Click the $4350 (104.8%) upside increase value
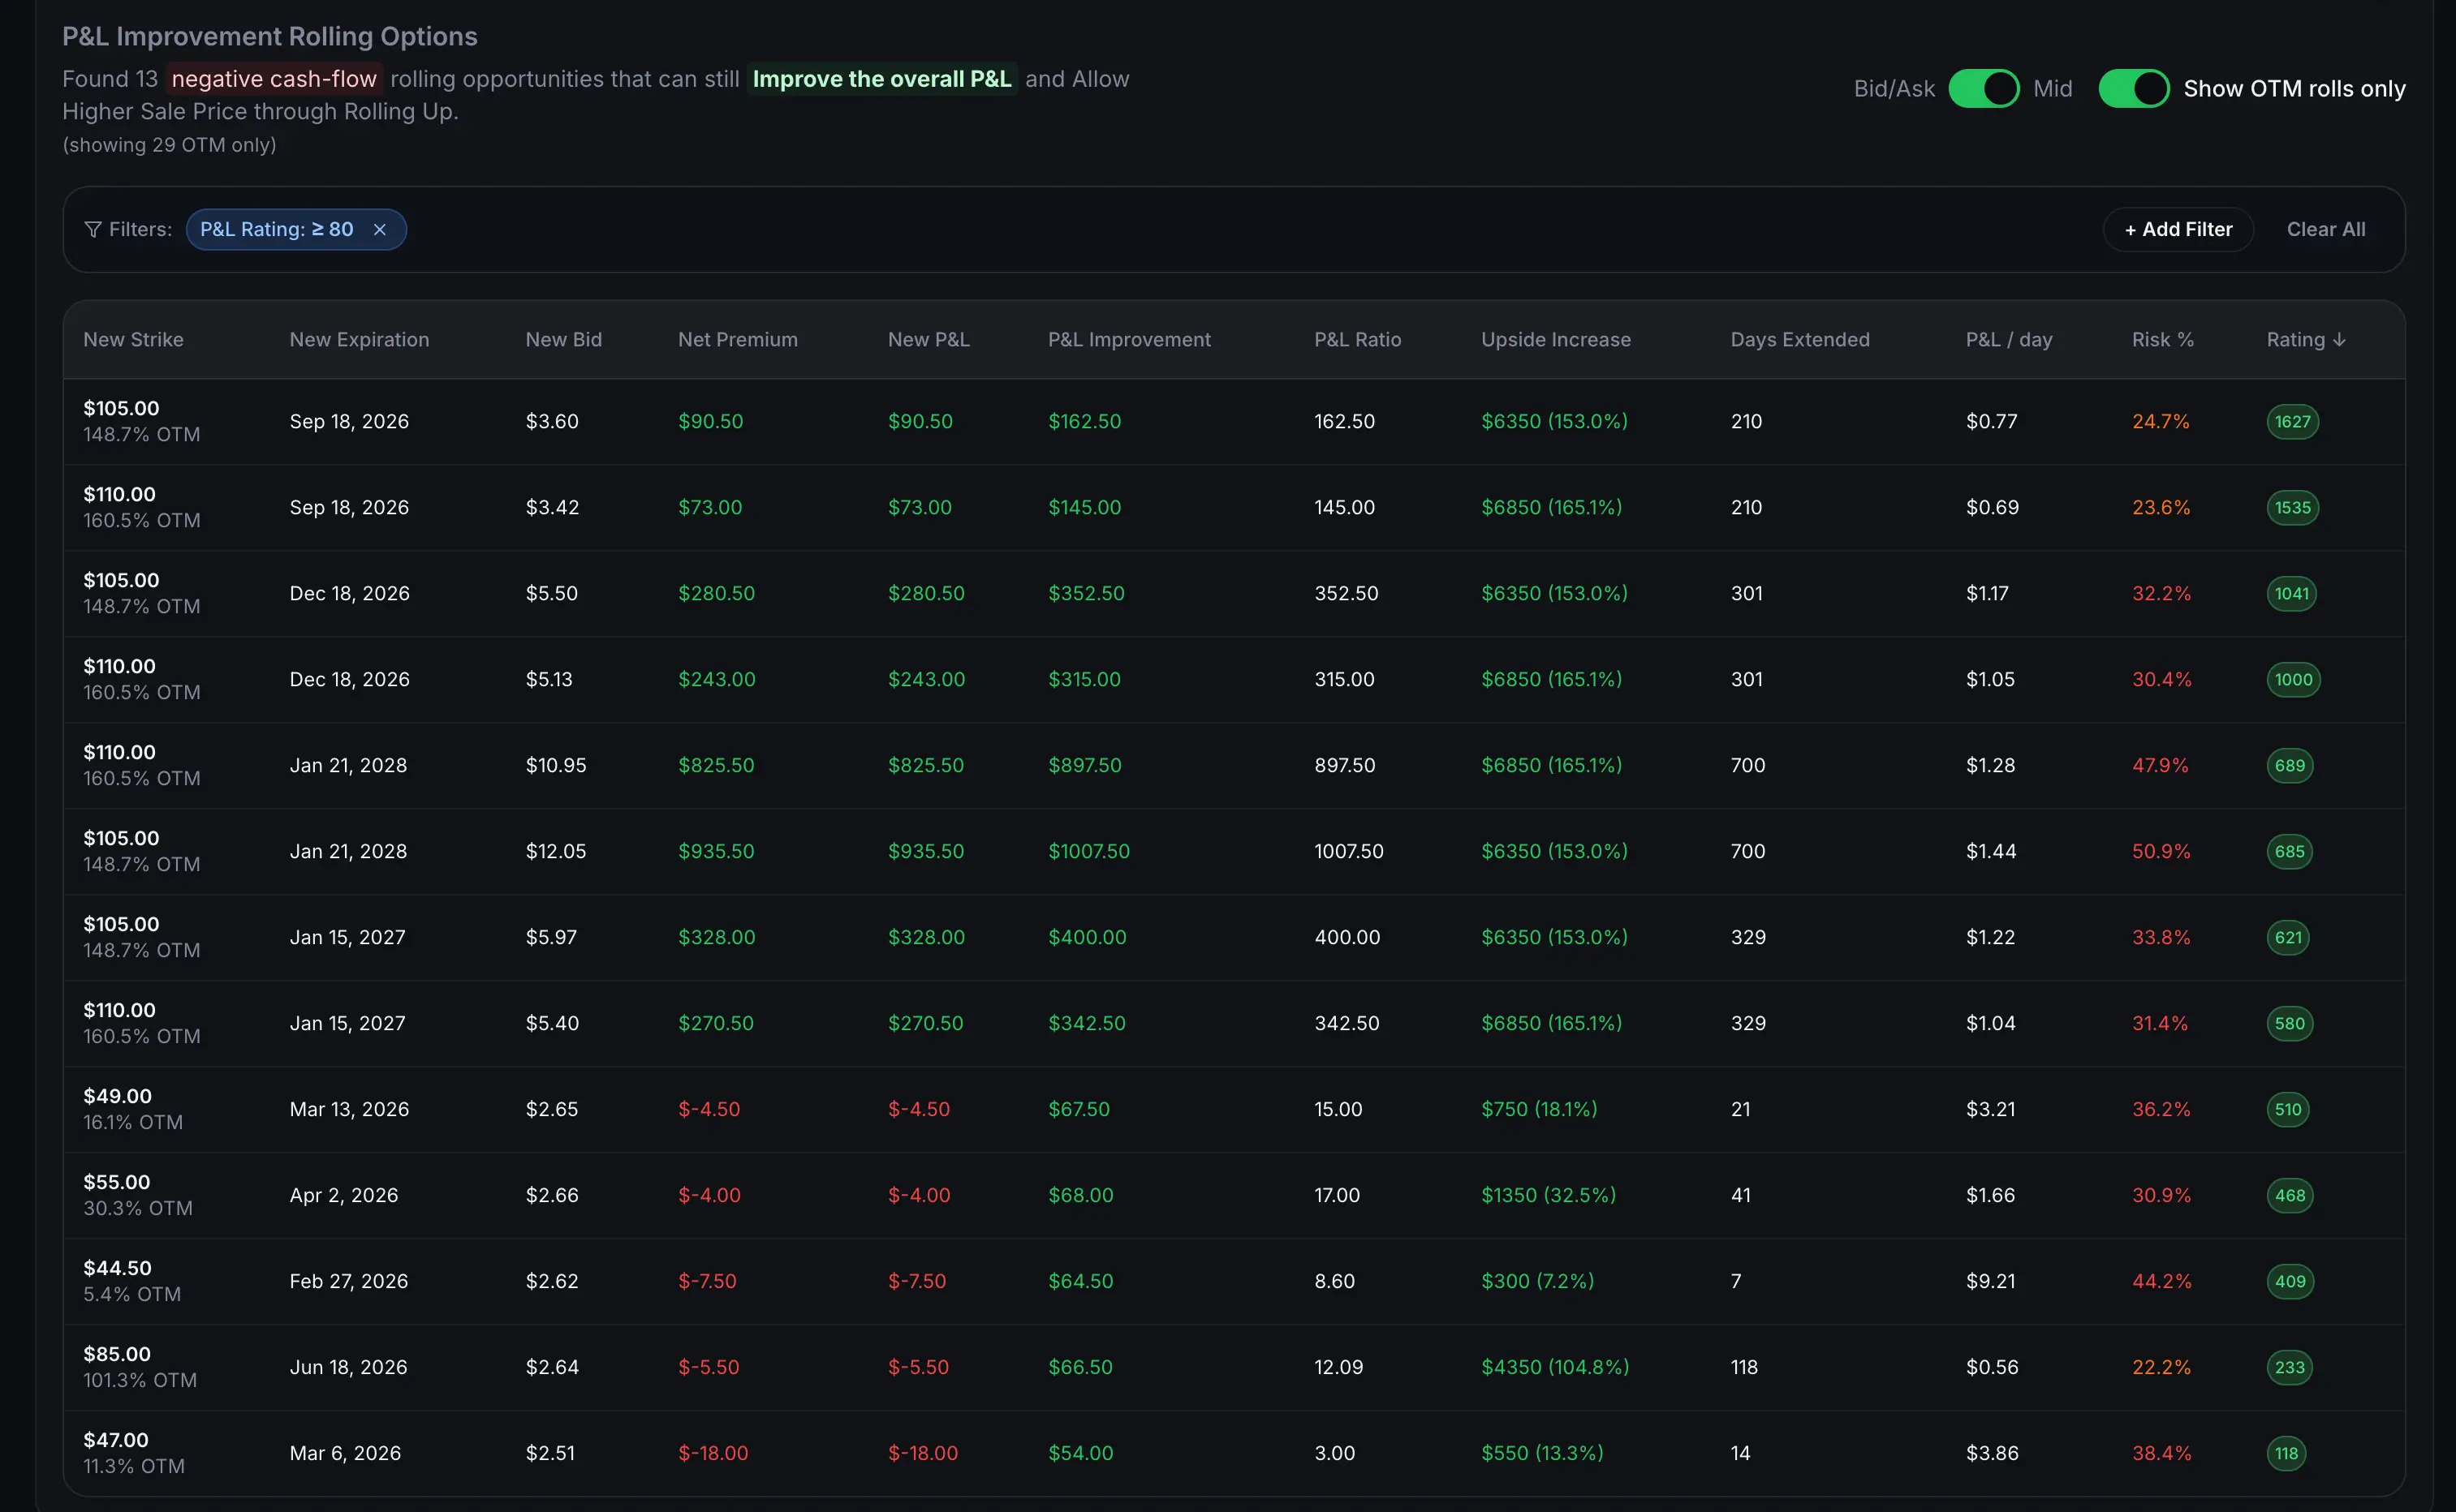 1554,1368
